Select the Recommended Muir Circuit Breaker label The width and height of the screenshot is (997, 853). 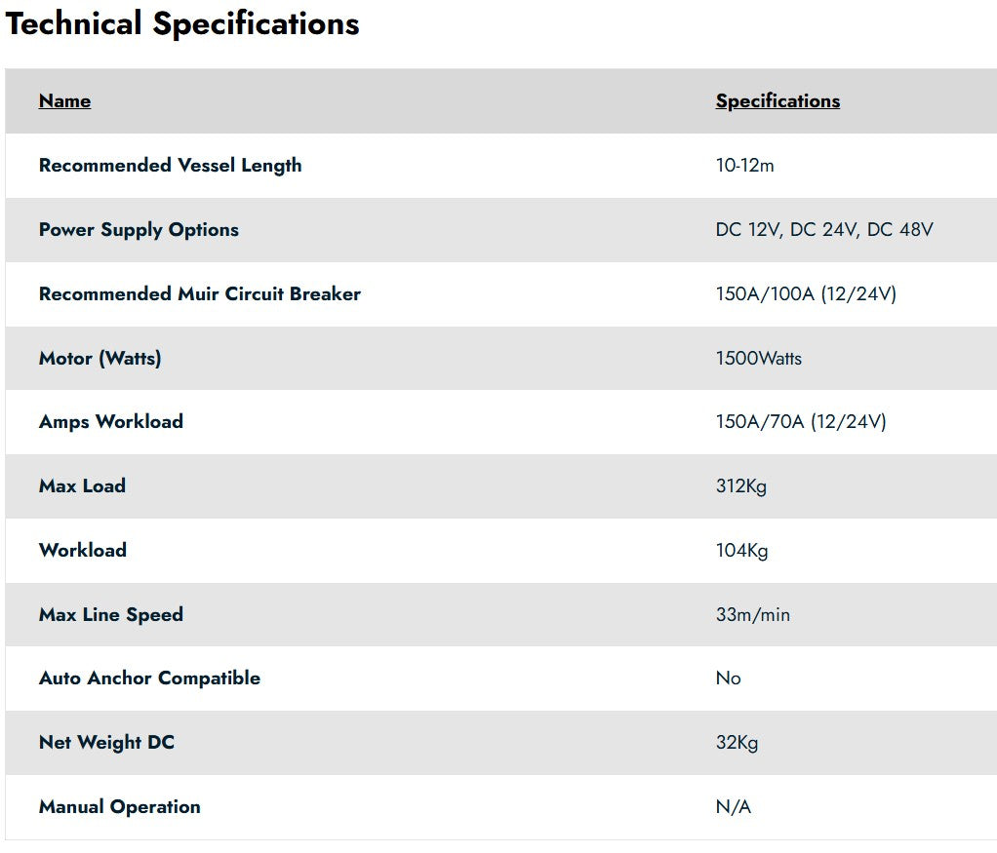199,294
